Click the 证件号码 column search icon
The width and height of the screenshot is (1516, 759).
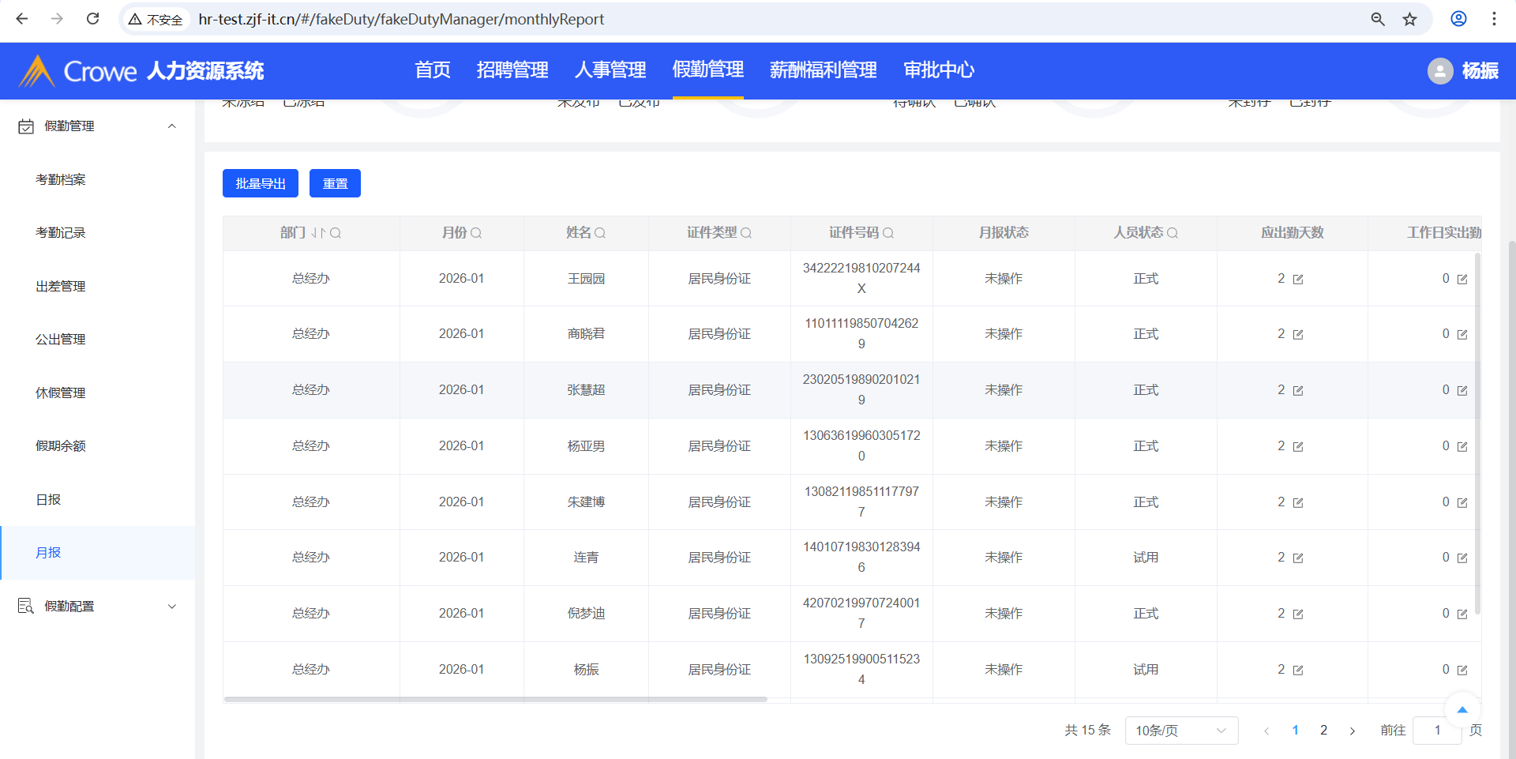click(888, 233)
